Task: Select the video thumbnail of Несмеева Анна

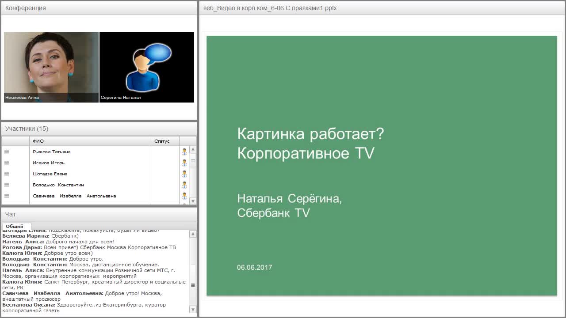Action: (51, 67)
